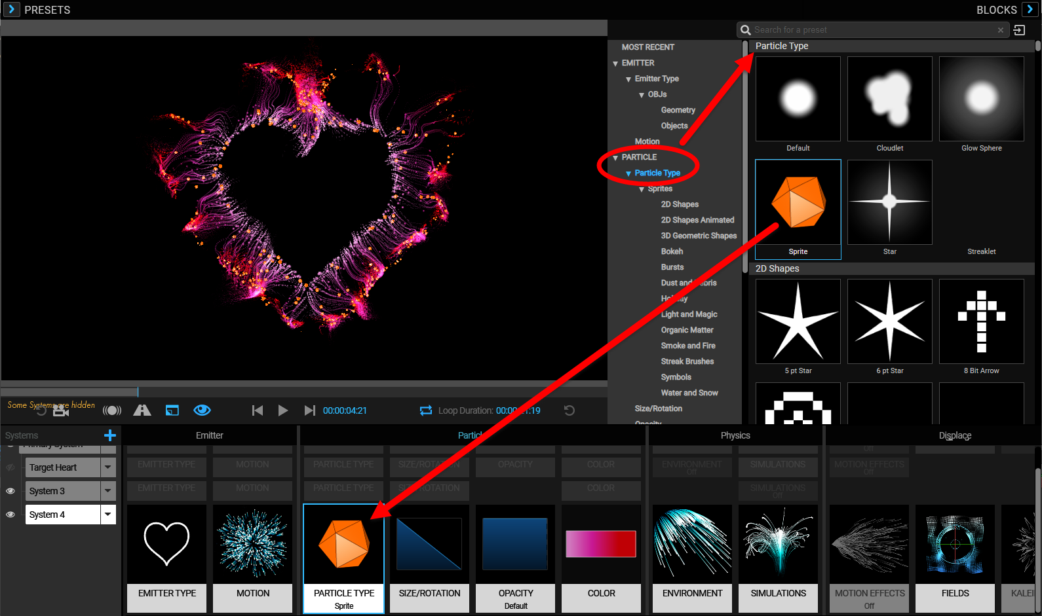The width and height of the screenshot is (1042, 616).
Task: Collapse the EMITTER tree section
Action: (615, 63)
